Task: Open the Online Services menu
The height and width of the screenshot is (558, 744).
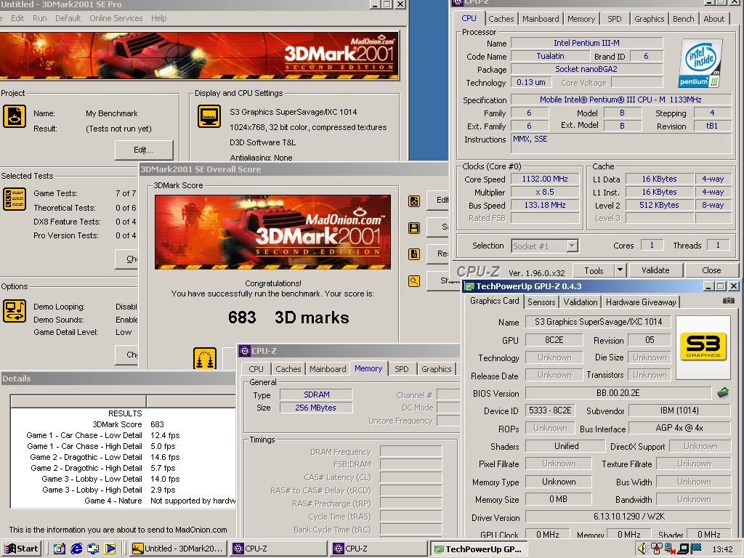Action: coord(116,18)
